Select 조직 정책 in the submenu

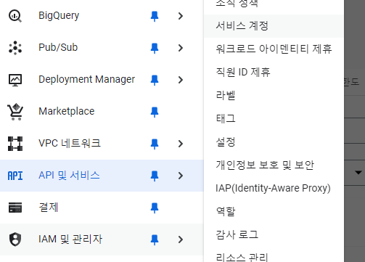274,7
